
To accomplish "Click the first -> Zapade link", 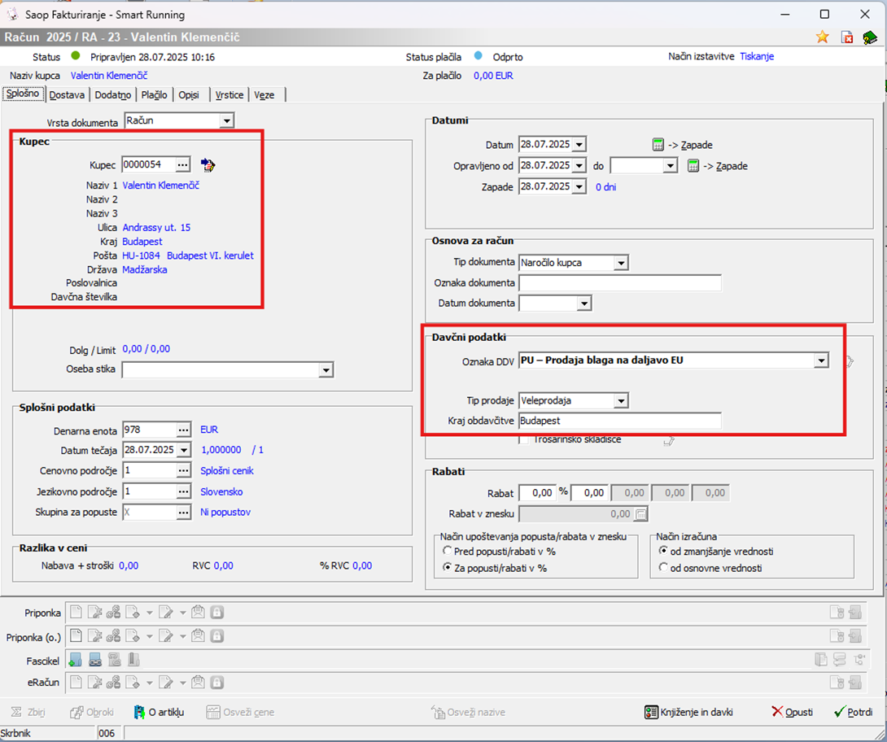I will [x=690, y=145].
